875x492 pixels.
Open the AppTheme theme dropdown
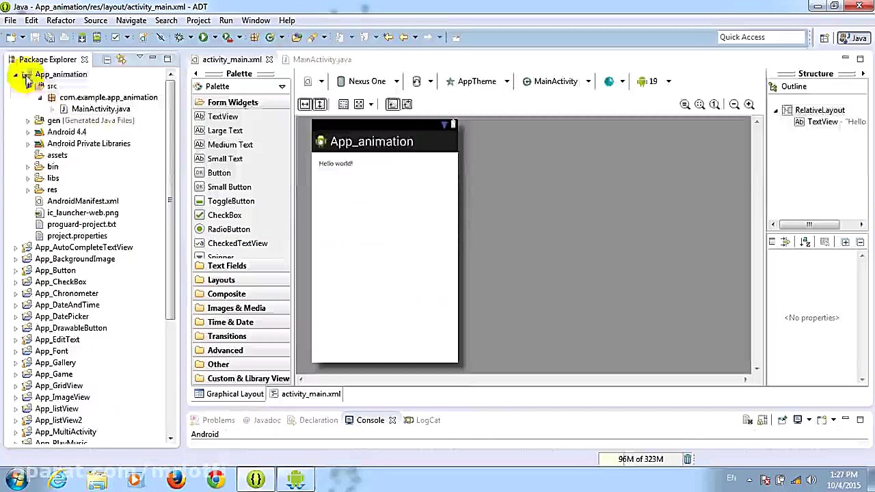click(477, 81)
